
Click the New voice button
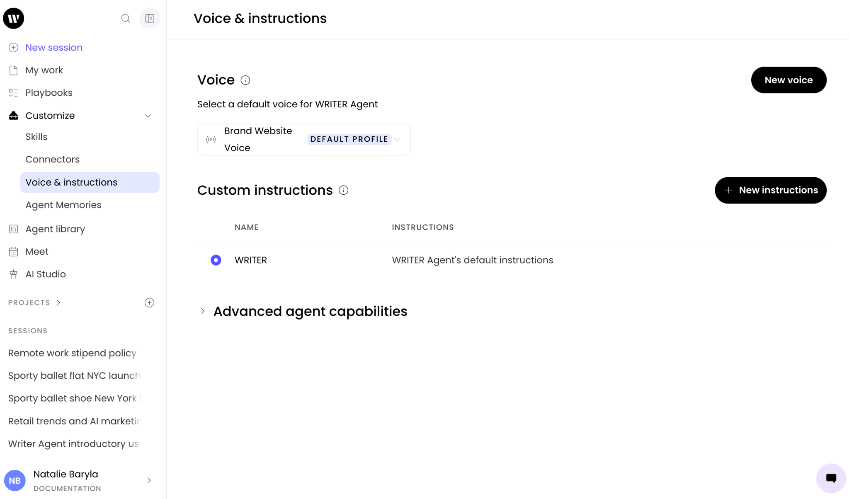click(788, 80)
